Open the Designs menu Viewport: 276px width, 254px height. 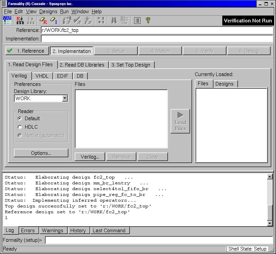click(x=48, y=12)
